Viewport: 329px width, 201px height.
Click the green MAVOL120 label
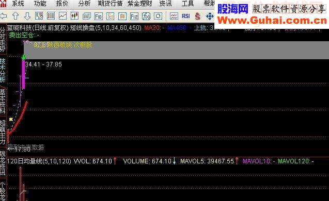[x=295, y=161]
